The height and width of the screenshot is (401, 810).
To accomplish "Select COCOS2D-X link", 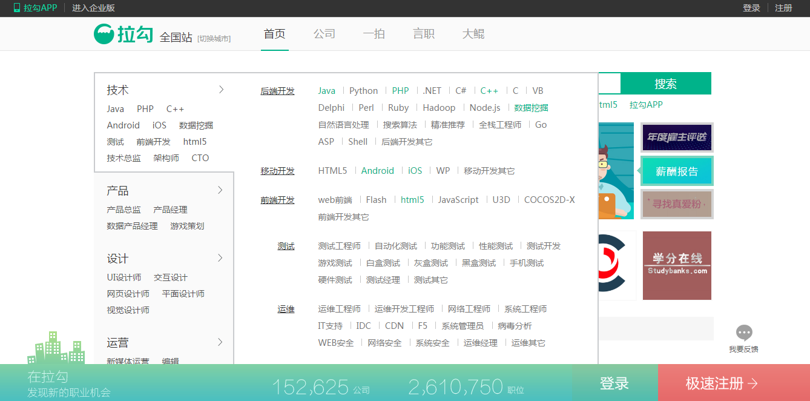I will 550,200.
